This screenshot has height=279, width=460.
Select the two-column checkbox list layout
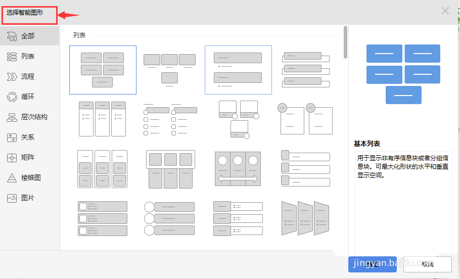(170, 119)
